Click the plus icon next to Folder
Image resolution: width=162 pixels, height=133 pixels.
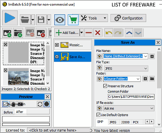click(145, 79)
